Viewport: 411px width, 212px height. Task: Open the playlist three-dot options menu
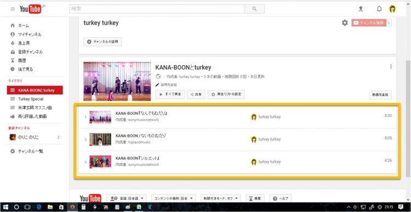click(x=391, y=67)
